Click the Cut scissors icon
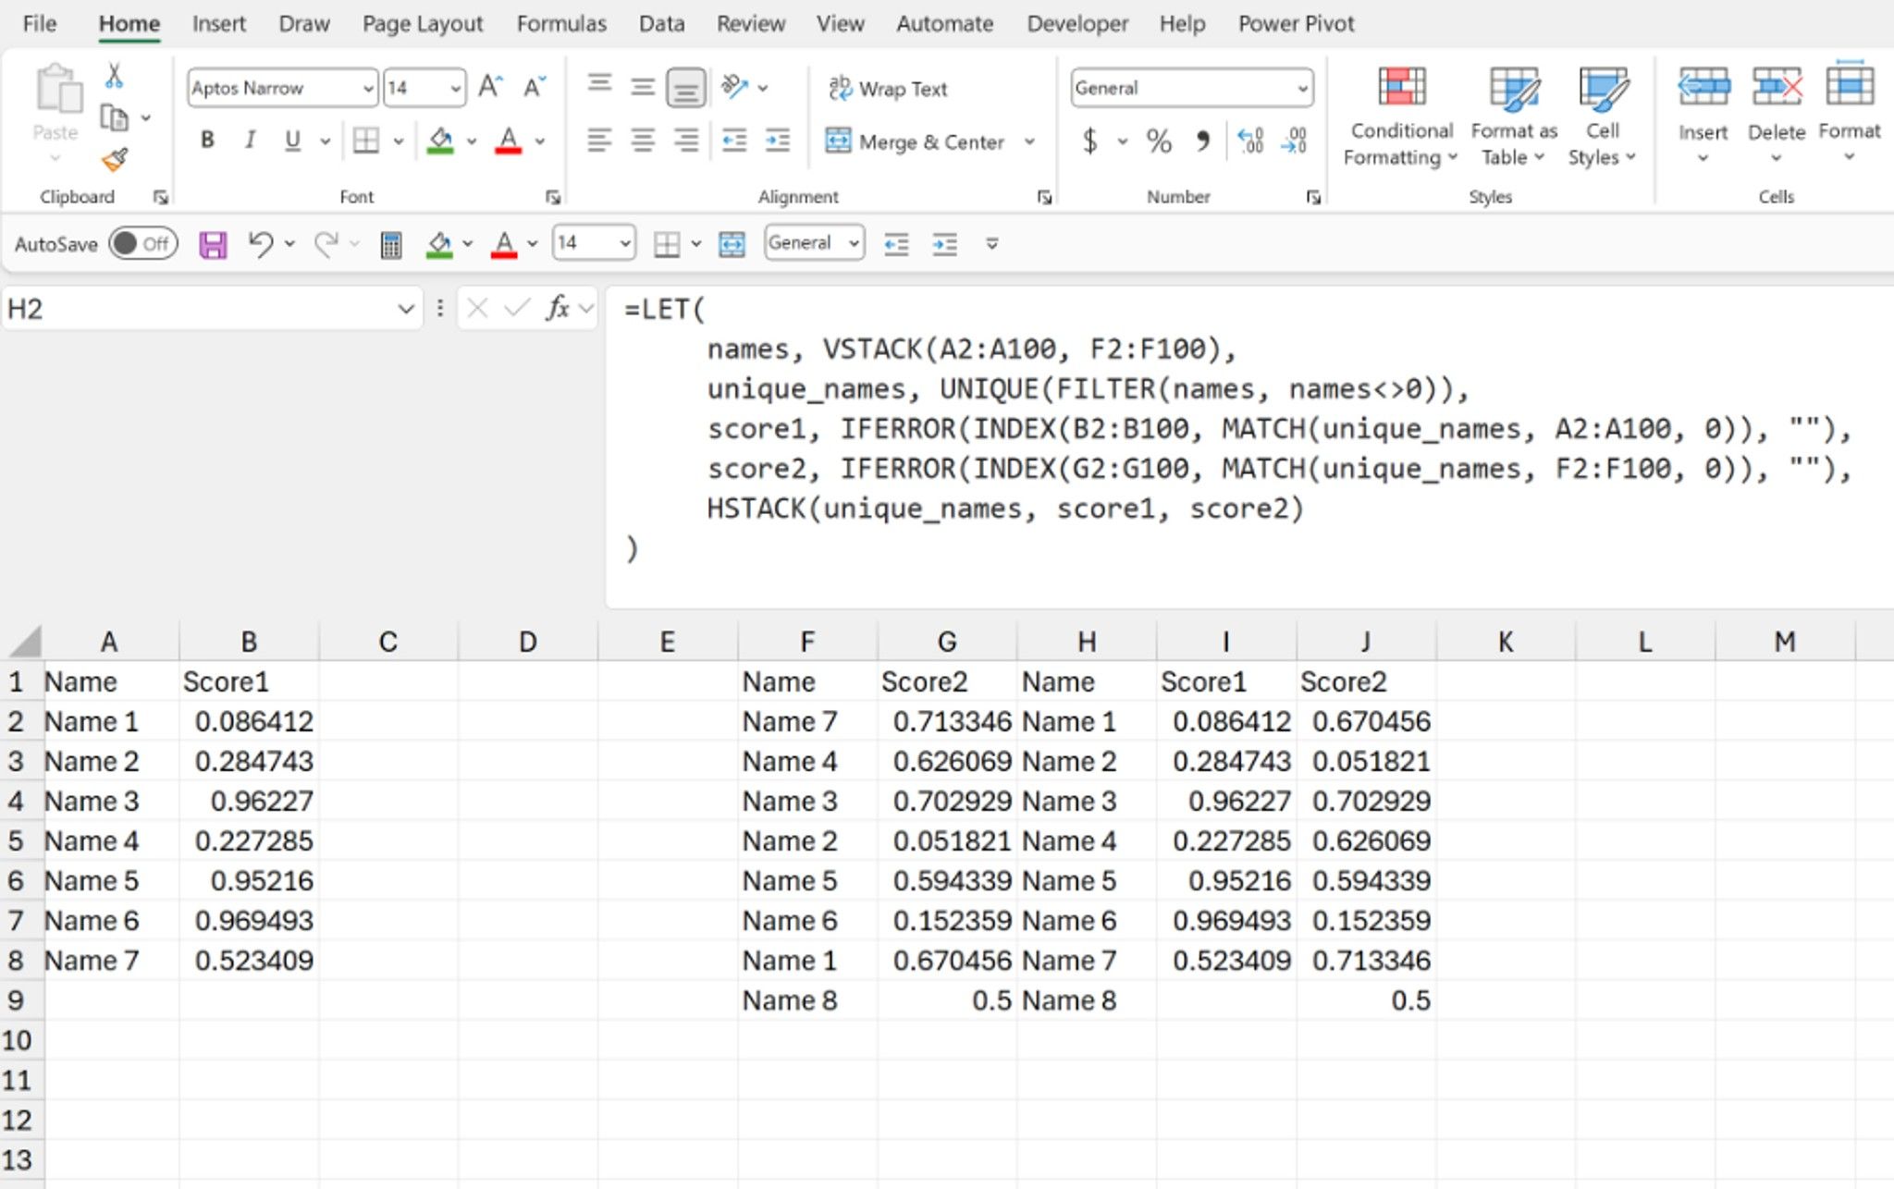The height and width of the screenshot is (1189, 1894). [114, 75]
